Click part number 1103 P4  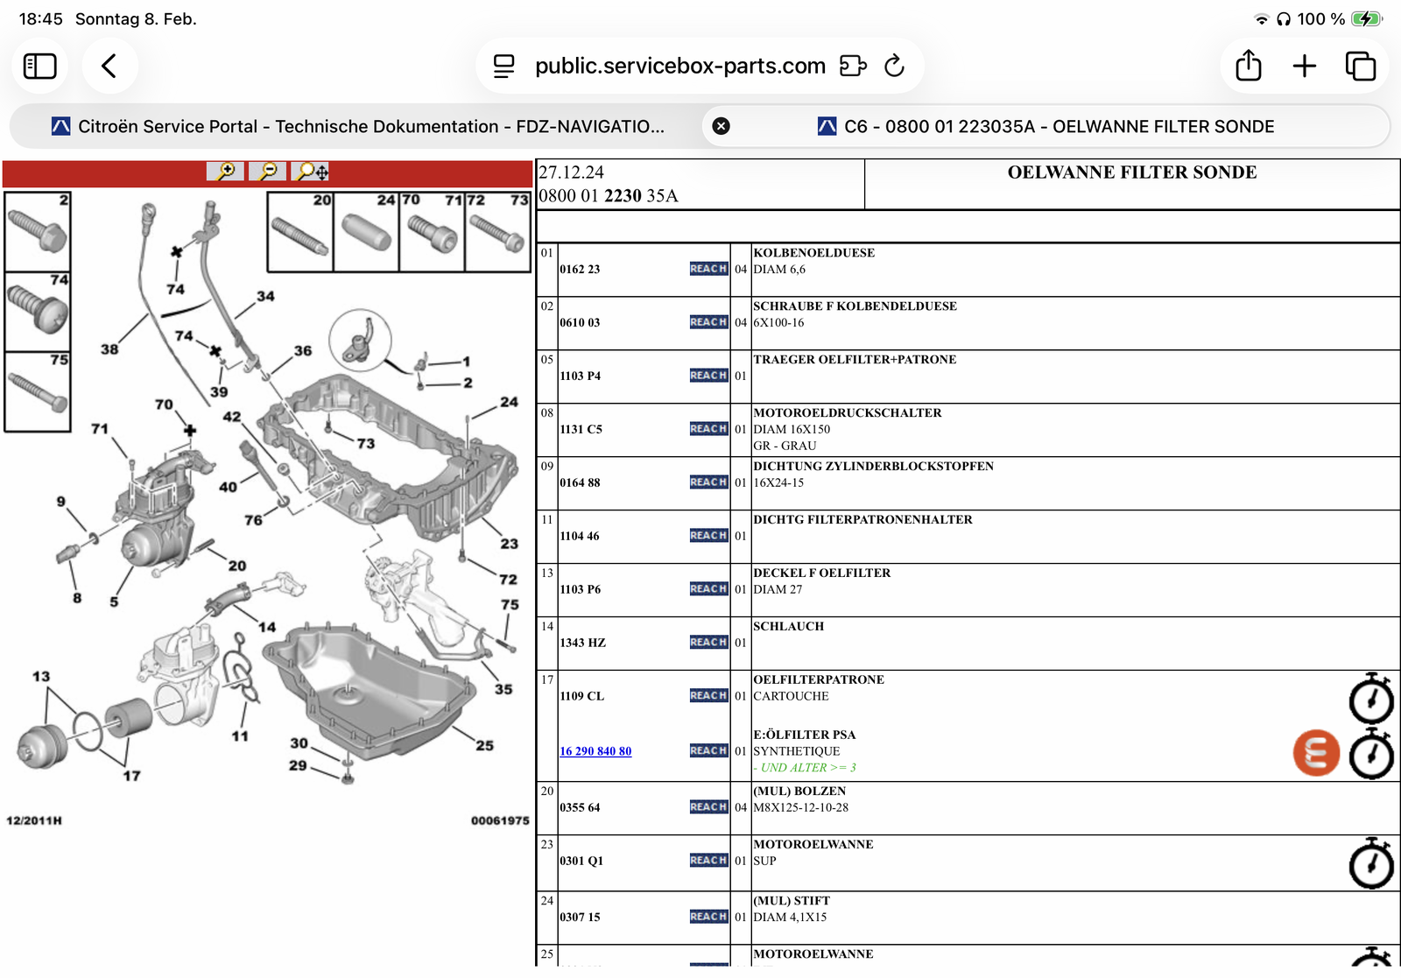click(581, 376)
